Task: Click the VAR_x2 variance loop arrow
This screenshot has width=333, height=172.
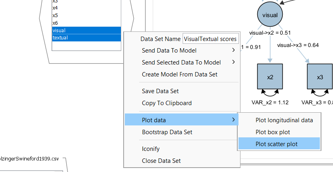Action: (270, 93)
